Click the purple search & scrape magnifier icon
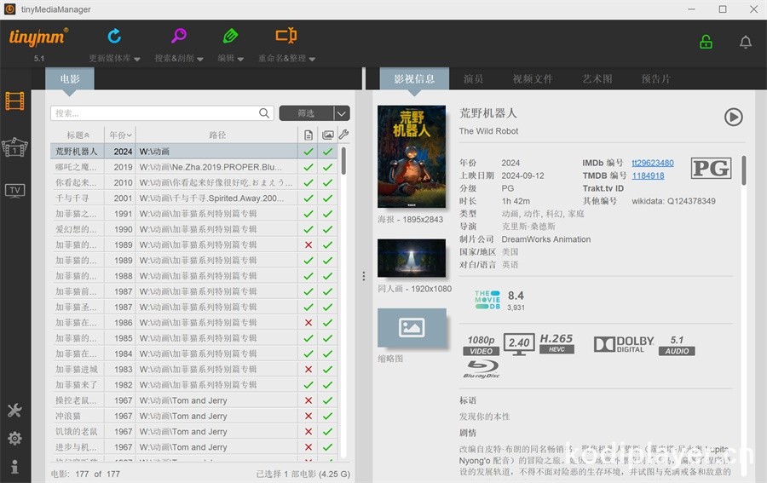Image resolution: width=767 pixels, height=483 pixels. point(178,37)
